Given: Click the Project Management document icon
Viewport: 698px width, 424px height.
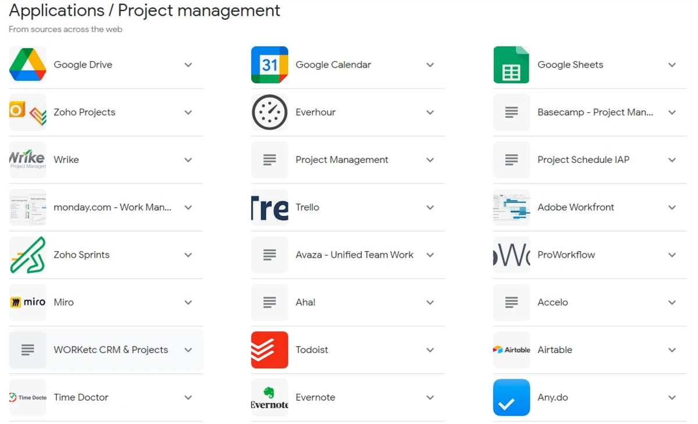Looking at the screenshot, I should tap(269, 160).
